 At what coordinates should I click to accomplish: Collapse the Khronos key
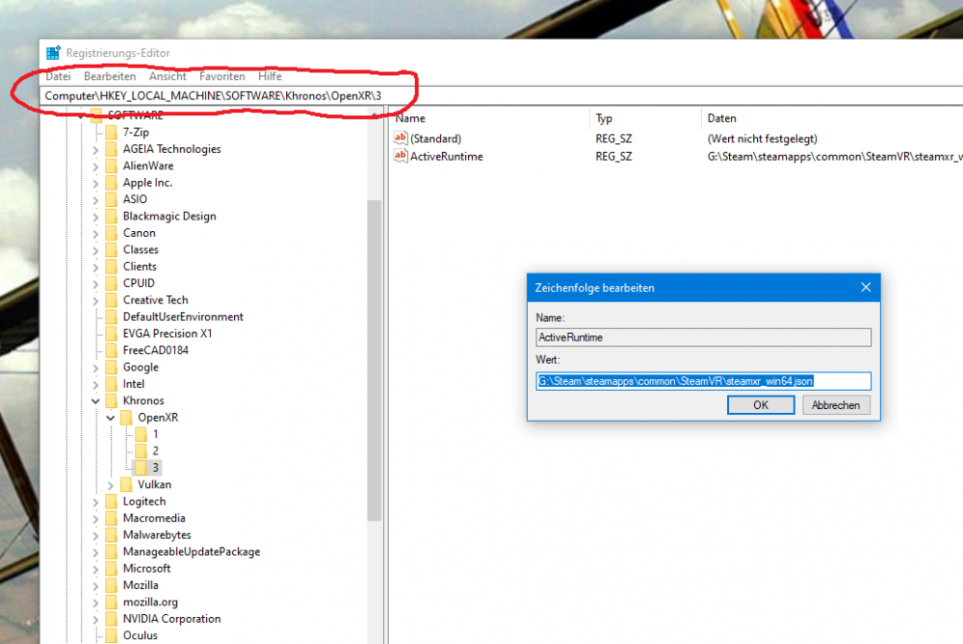(95, 400)
